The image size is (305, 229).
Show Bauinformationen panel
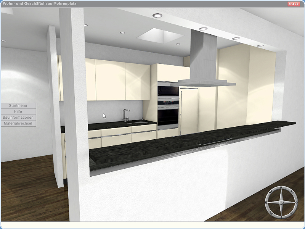pyautogui.click(x=18, y=118)
